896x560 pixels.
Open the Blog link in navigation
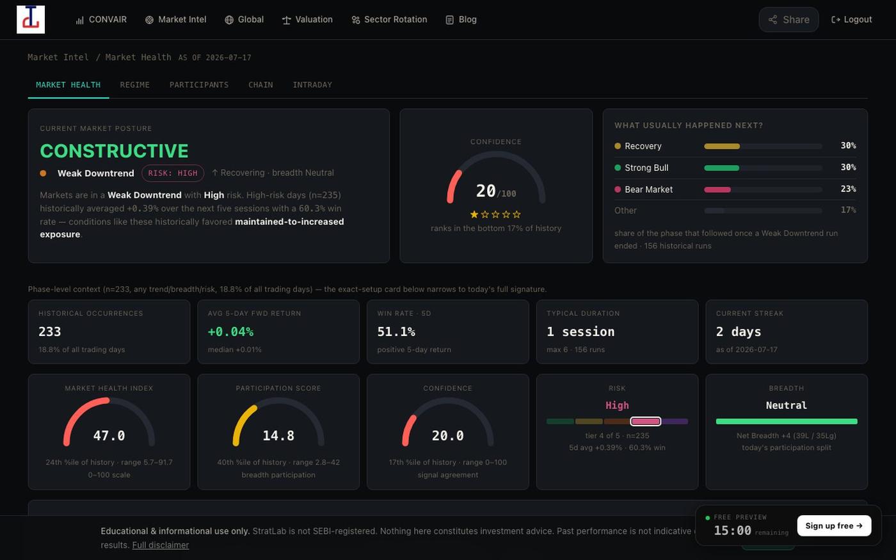pos(461,20)
